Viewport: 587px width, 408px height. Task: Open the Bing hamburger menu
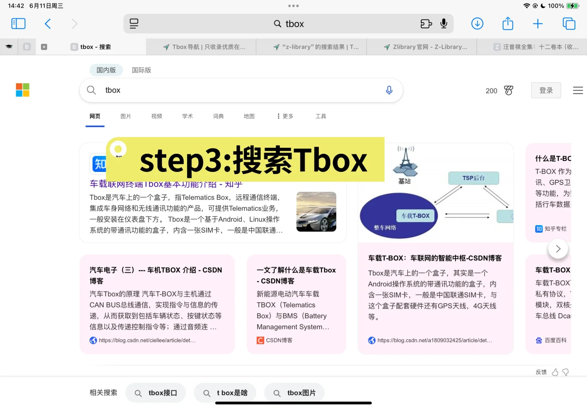pos(578,90)
